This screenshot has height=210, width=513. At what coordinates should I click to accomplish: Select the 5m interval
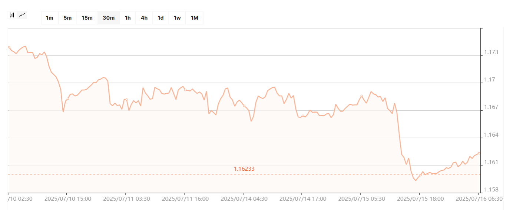click(67, 18)
